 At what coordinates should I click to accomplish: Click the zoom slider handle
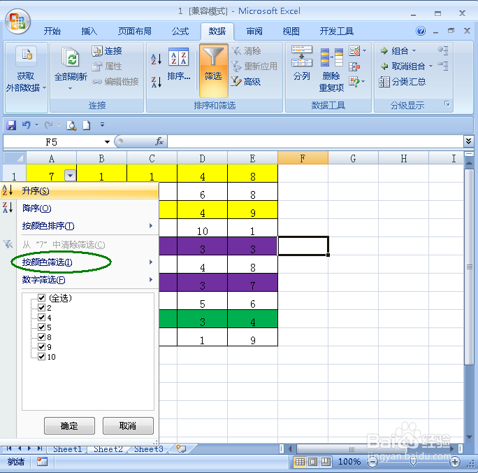(x=414, y=462)
